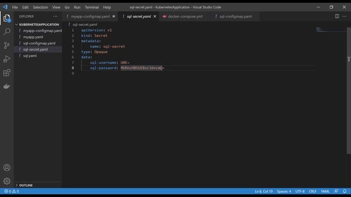Go to line via Ln 8, Col 19
351x197 pixels.
pos(263,191)
